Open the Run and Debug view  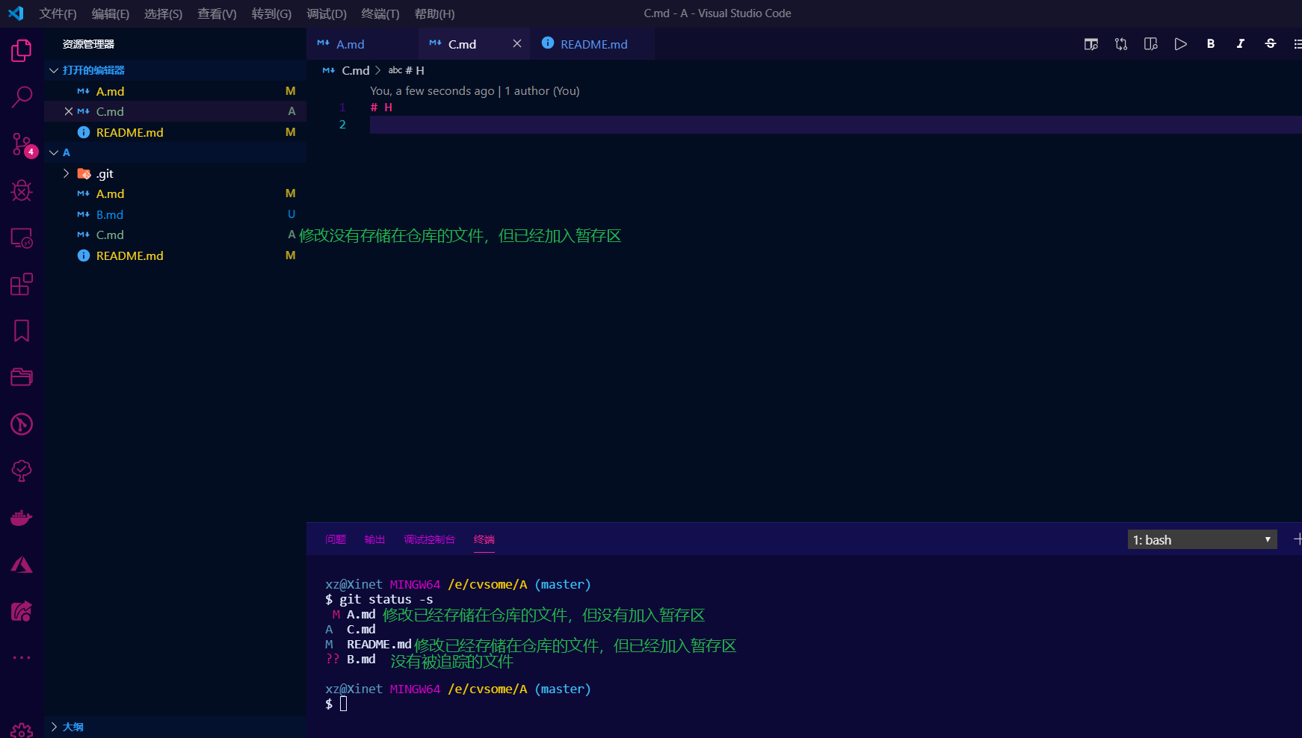pos(22,190)
